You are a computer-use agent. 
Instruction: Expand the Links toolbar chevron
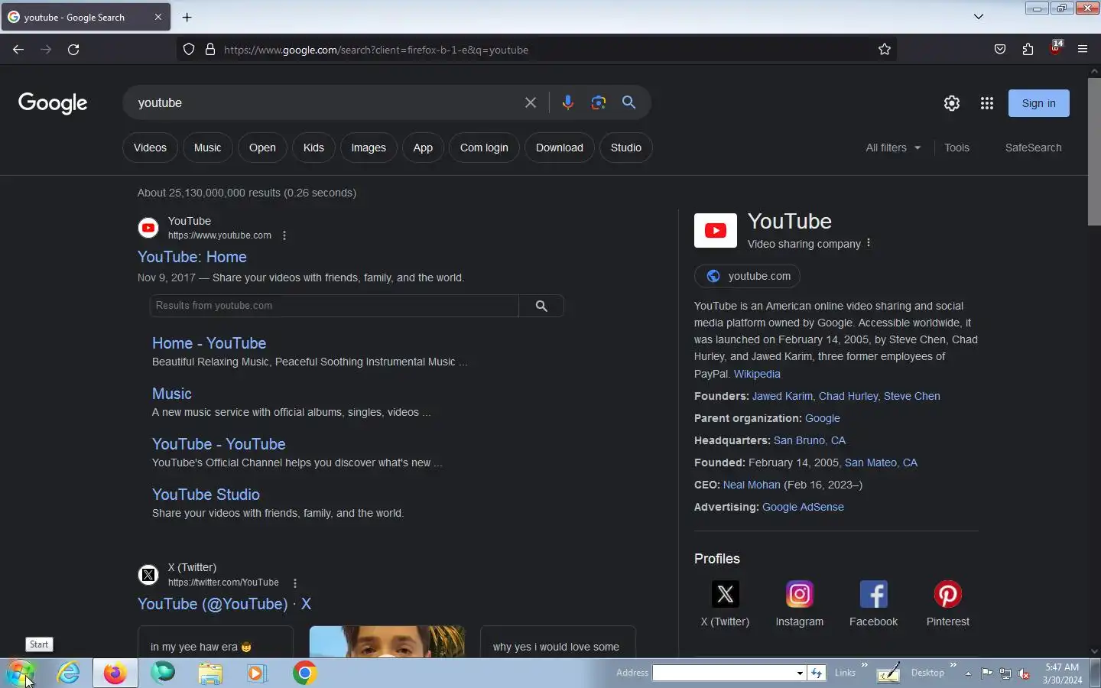point(865,664)
